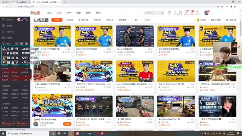Open a new browser tab
Screen dimensions: 242x136
(x=64, y=2)
